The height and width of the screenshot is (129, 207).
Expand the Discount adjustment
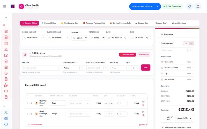pyautogui.click(x=177, y=62)
